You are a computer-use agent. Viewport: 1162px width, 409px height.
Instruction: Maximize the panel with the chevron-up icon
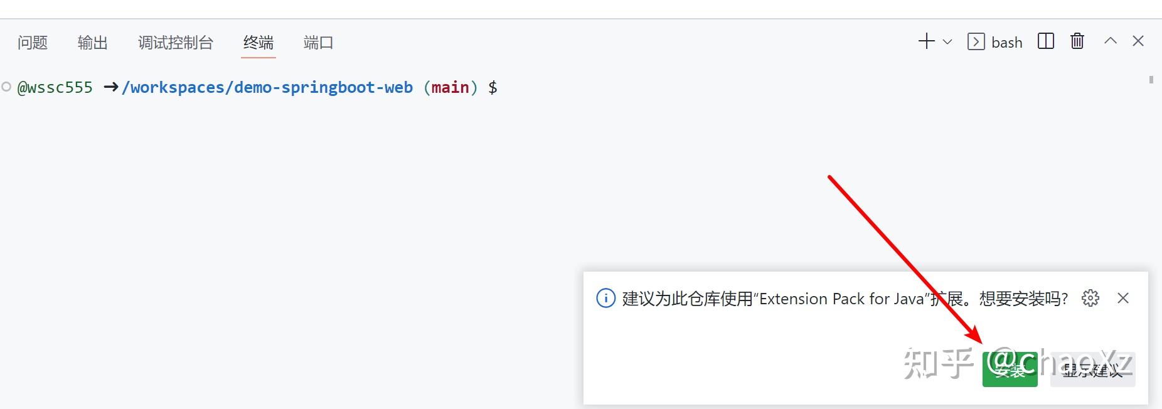coord(1110,41)
